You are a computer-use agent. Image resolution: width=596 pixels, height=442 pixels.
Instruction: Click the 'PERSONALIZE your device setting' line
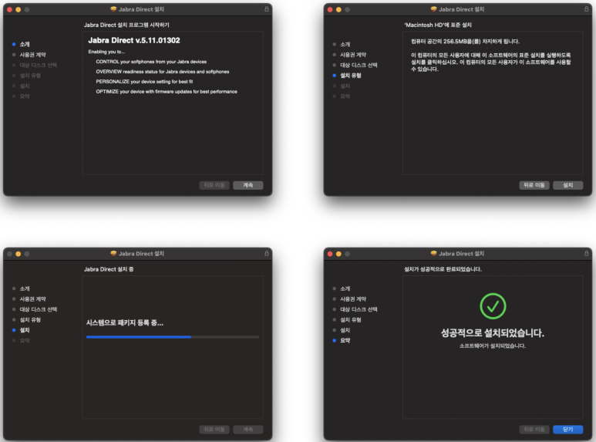tap(144, 82)
